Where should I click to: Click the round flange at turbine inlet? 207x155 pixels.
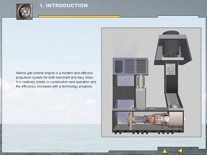[x=131, y=121]
